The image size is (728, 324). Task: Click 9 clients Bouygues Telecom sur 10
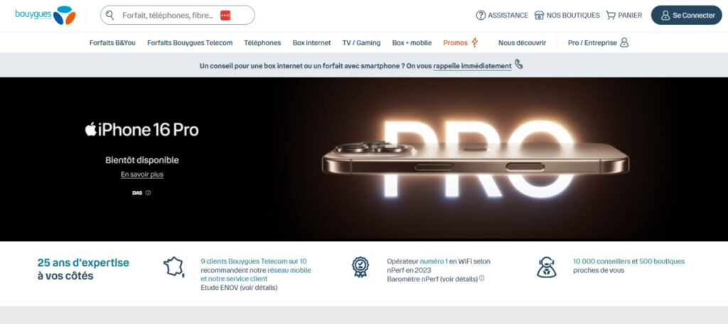pyautogui.click(x=254, y=261)
